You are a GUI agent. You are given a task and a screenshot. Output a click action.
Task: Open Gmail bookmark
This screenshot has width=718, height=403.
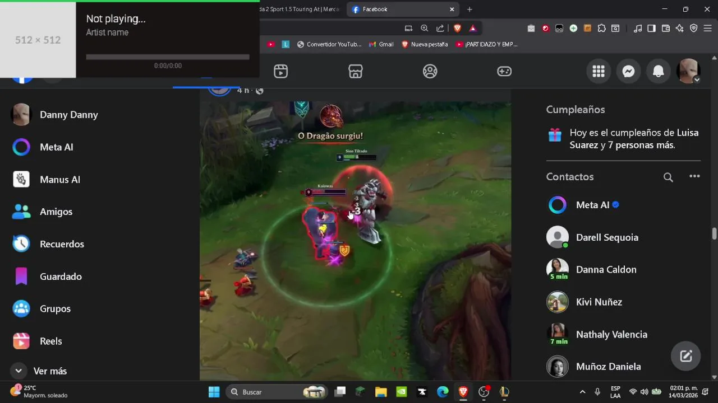pos(381,44)
